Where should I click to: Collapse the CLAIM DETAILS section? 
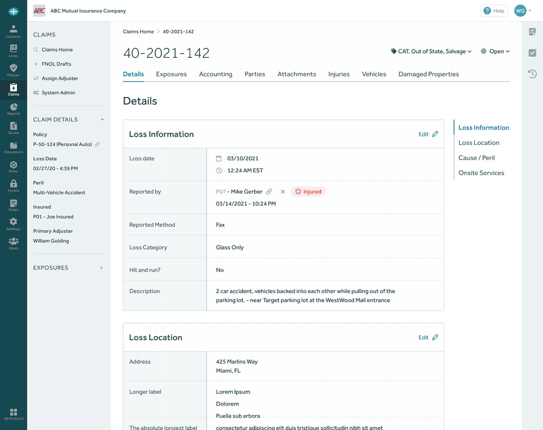102,119
